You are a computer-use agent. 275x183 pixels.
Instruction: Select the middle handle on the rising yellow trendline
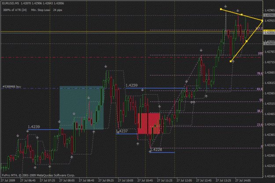[246, 41]
